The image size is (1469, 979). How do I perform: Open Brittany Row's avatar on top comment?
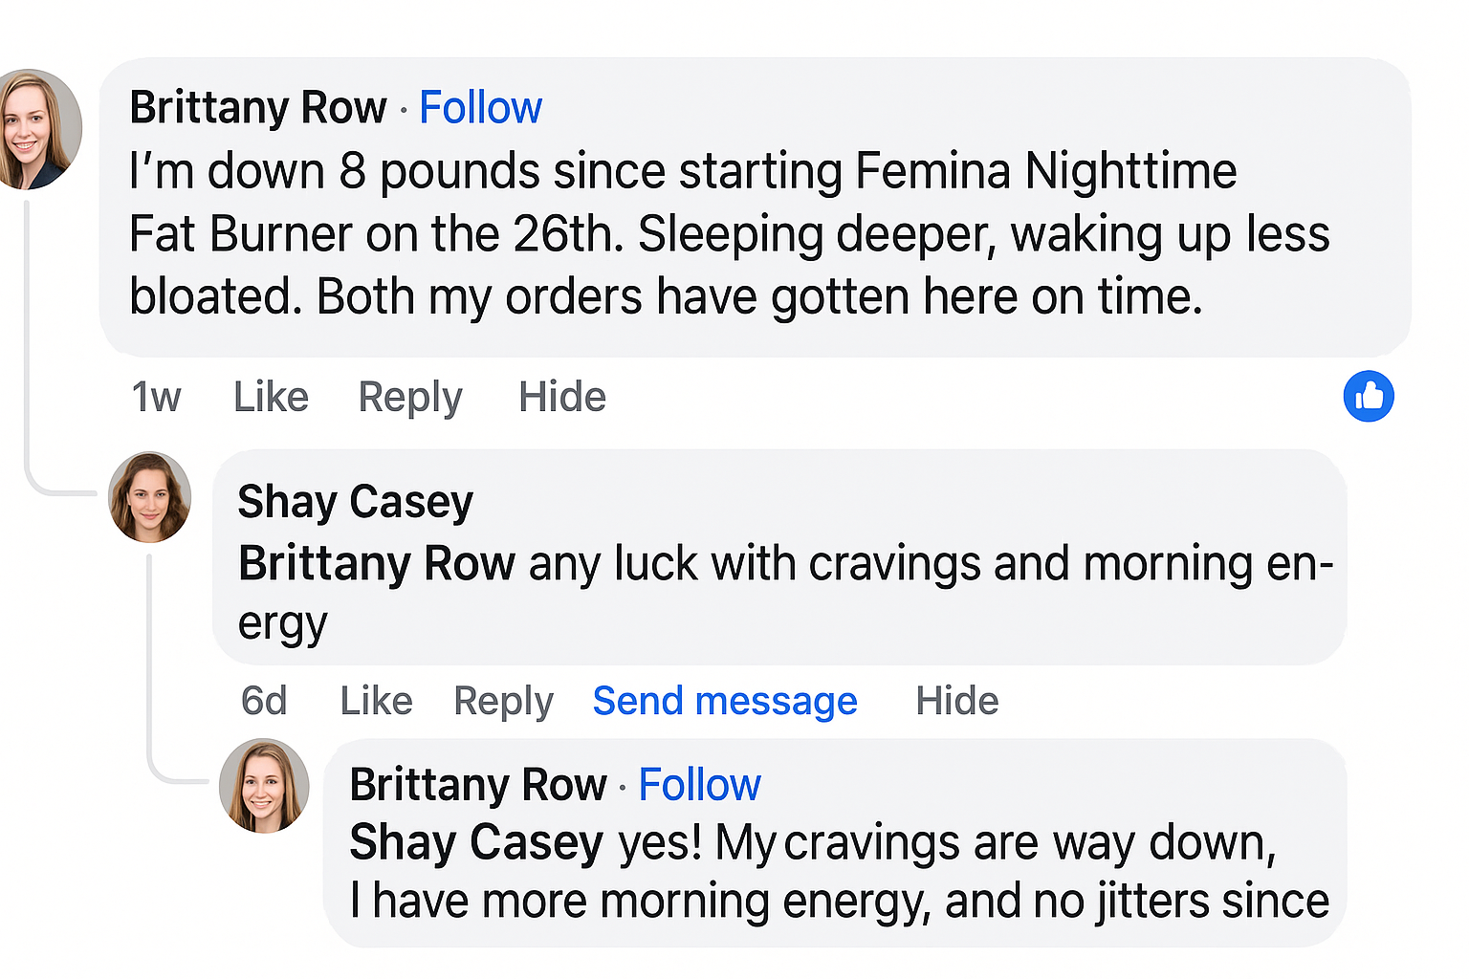point(36,129)
